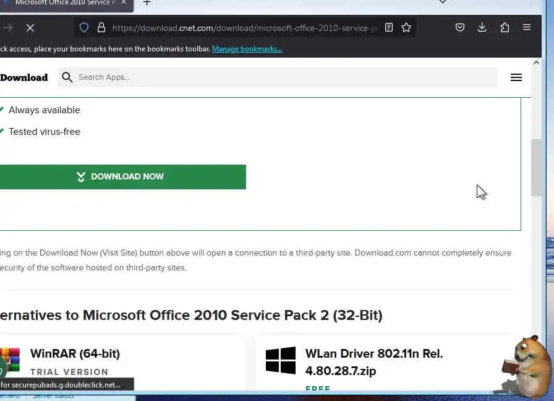Click the tracking protection shield icon
554x401 pixels.
point(84,28)
